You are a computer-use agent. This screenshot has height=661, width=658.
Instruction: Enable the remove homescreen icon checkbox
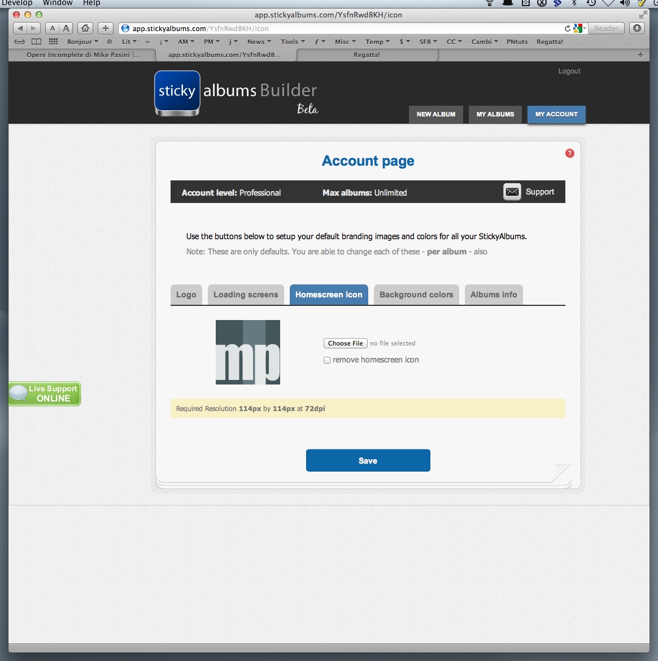(x=327, y=360)
